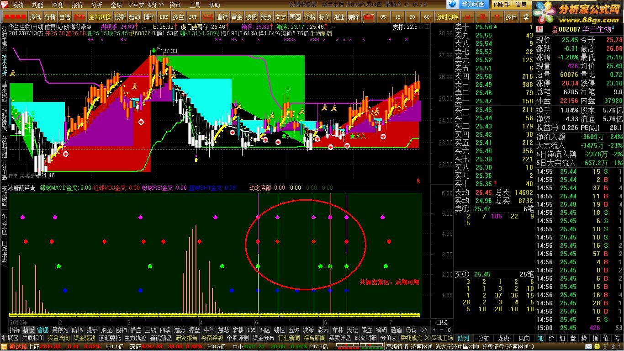624x351 pixels.
Task: Open the 系统 menu
Action: pyautogui.click(x=18, y=5)
